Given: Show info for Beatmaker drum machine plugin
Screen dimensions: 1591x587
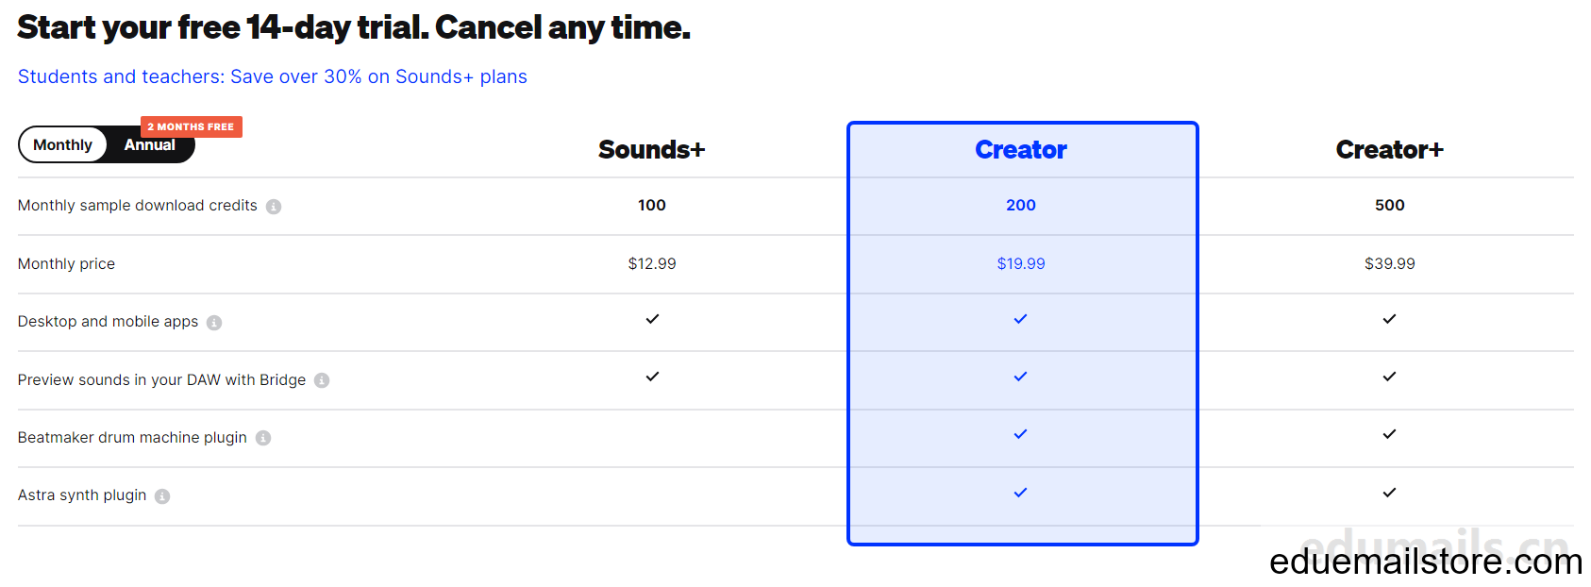Looking at the screenshot, I should click(x=263, y=438).
